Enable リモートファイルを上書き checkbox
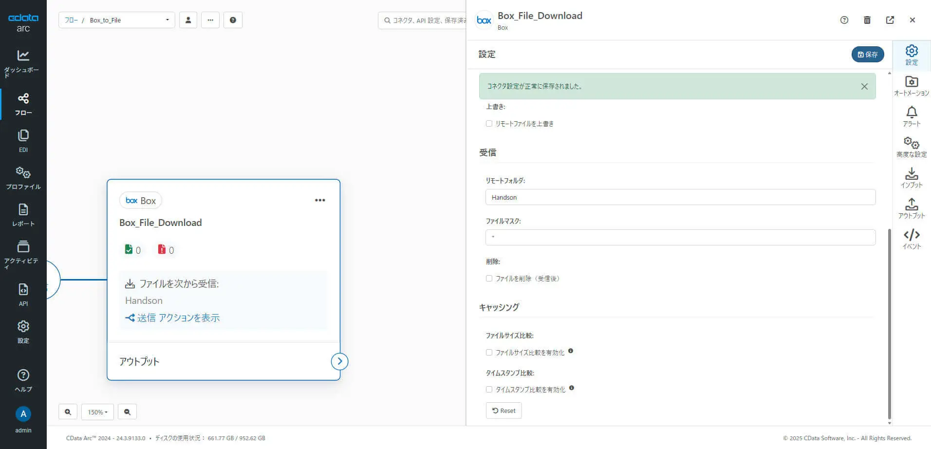The width and height of the screenshot is (931, 449). 489,124
